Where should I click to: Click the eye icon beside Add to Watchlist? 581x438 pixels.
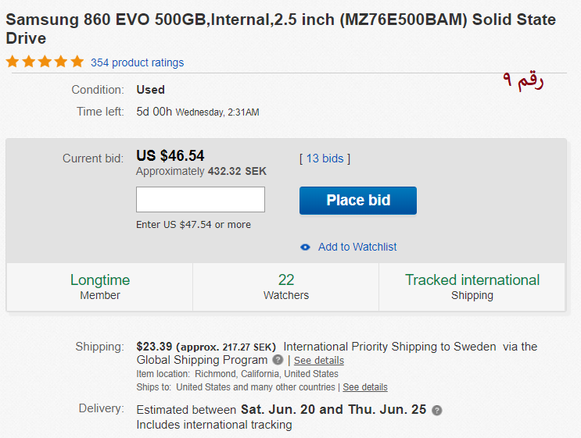[306, 247]
